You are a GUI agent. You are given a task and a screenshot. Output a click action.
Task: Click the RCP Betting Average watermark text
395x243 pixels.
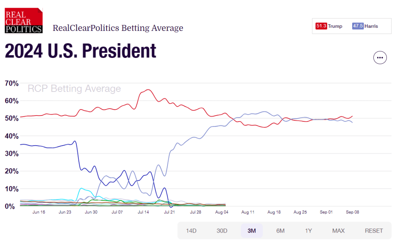74,89
